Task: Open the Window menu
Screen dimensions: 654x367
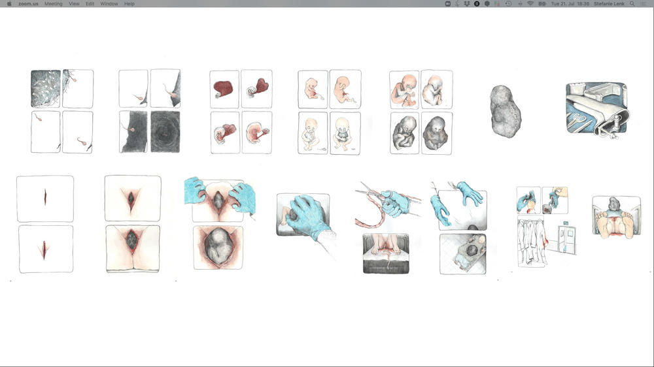Action: pyautogui.click(x=109, y=4)
